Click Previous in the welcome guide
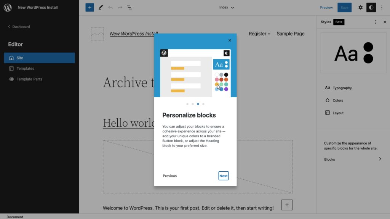Image resolution: width=390 pixels, height=219 pixels. [169, 176]
